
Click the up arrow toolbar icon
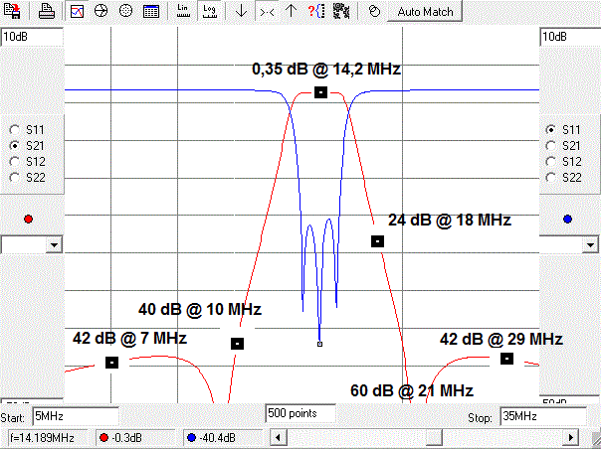tap(291, 12)
